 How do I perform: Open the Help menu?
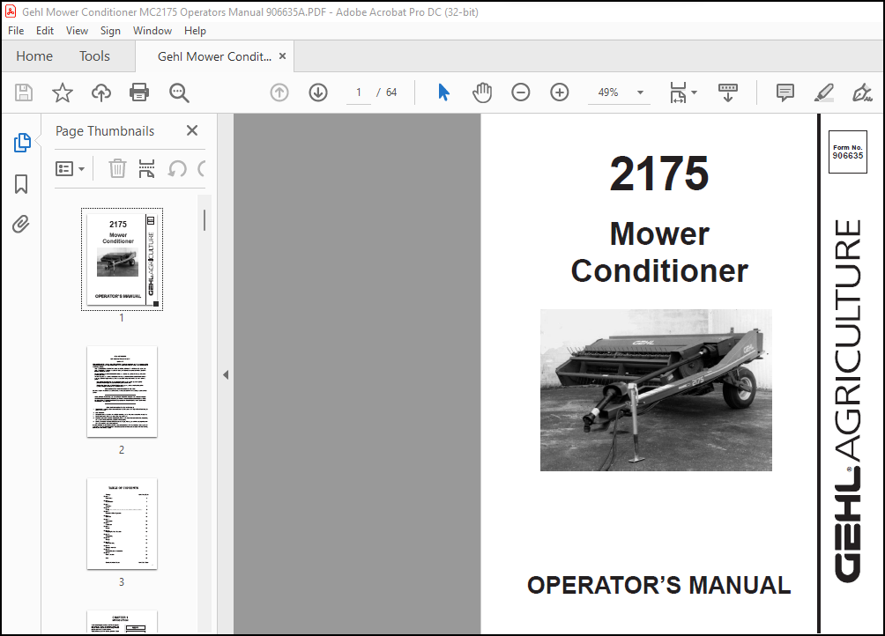pos(195,31)
